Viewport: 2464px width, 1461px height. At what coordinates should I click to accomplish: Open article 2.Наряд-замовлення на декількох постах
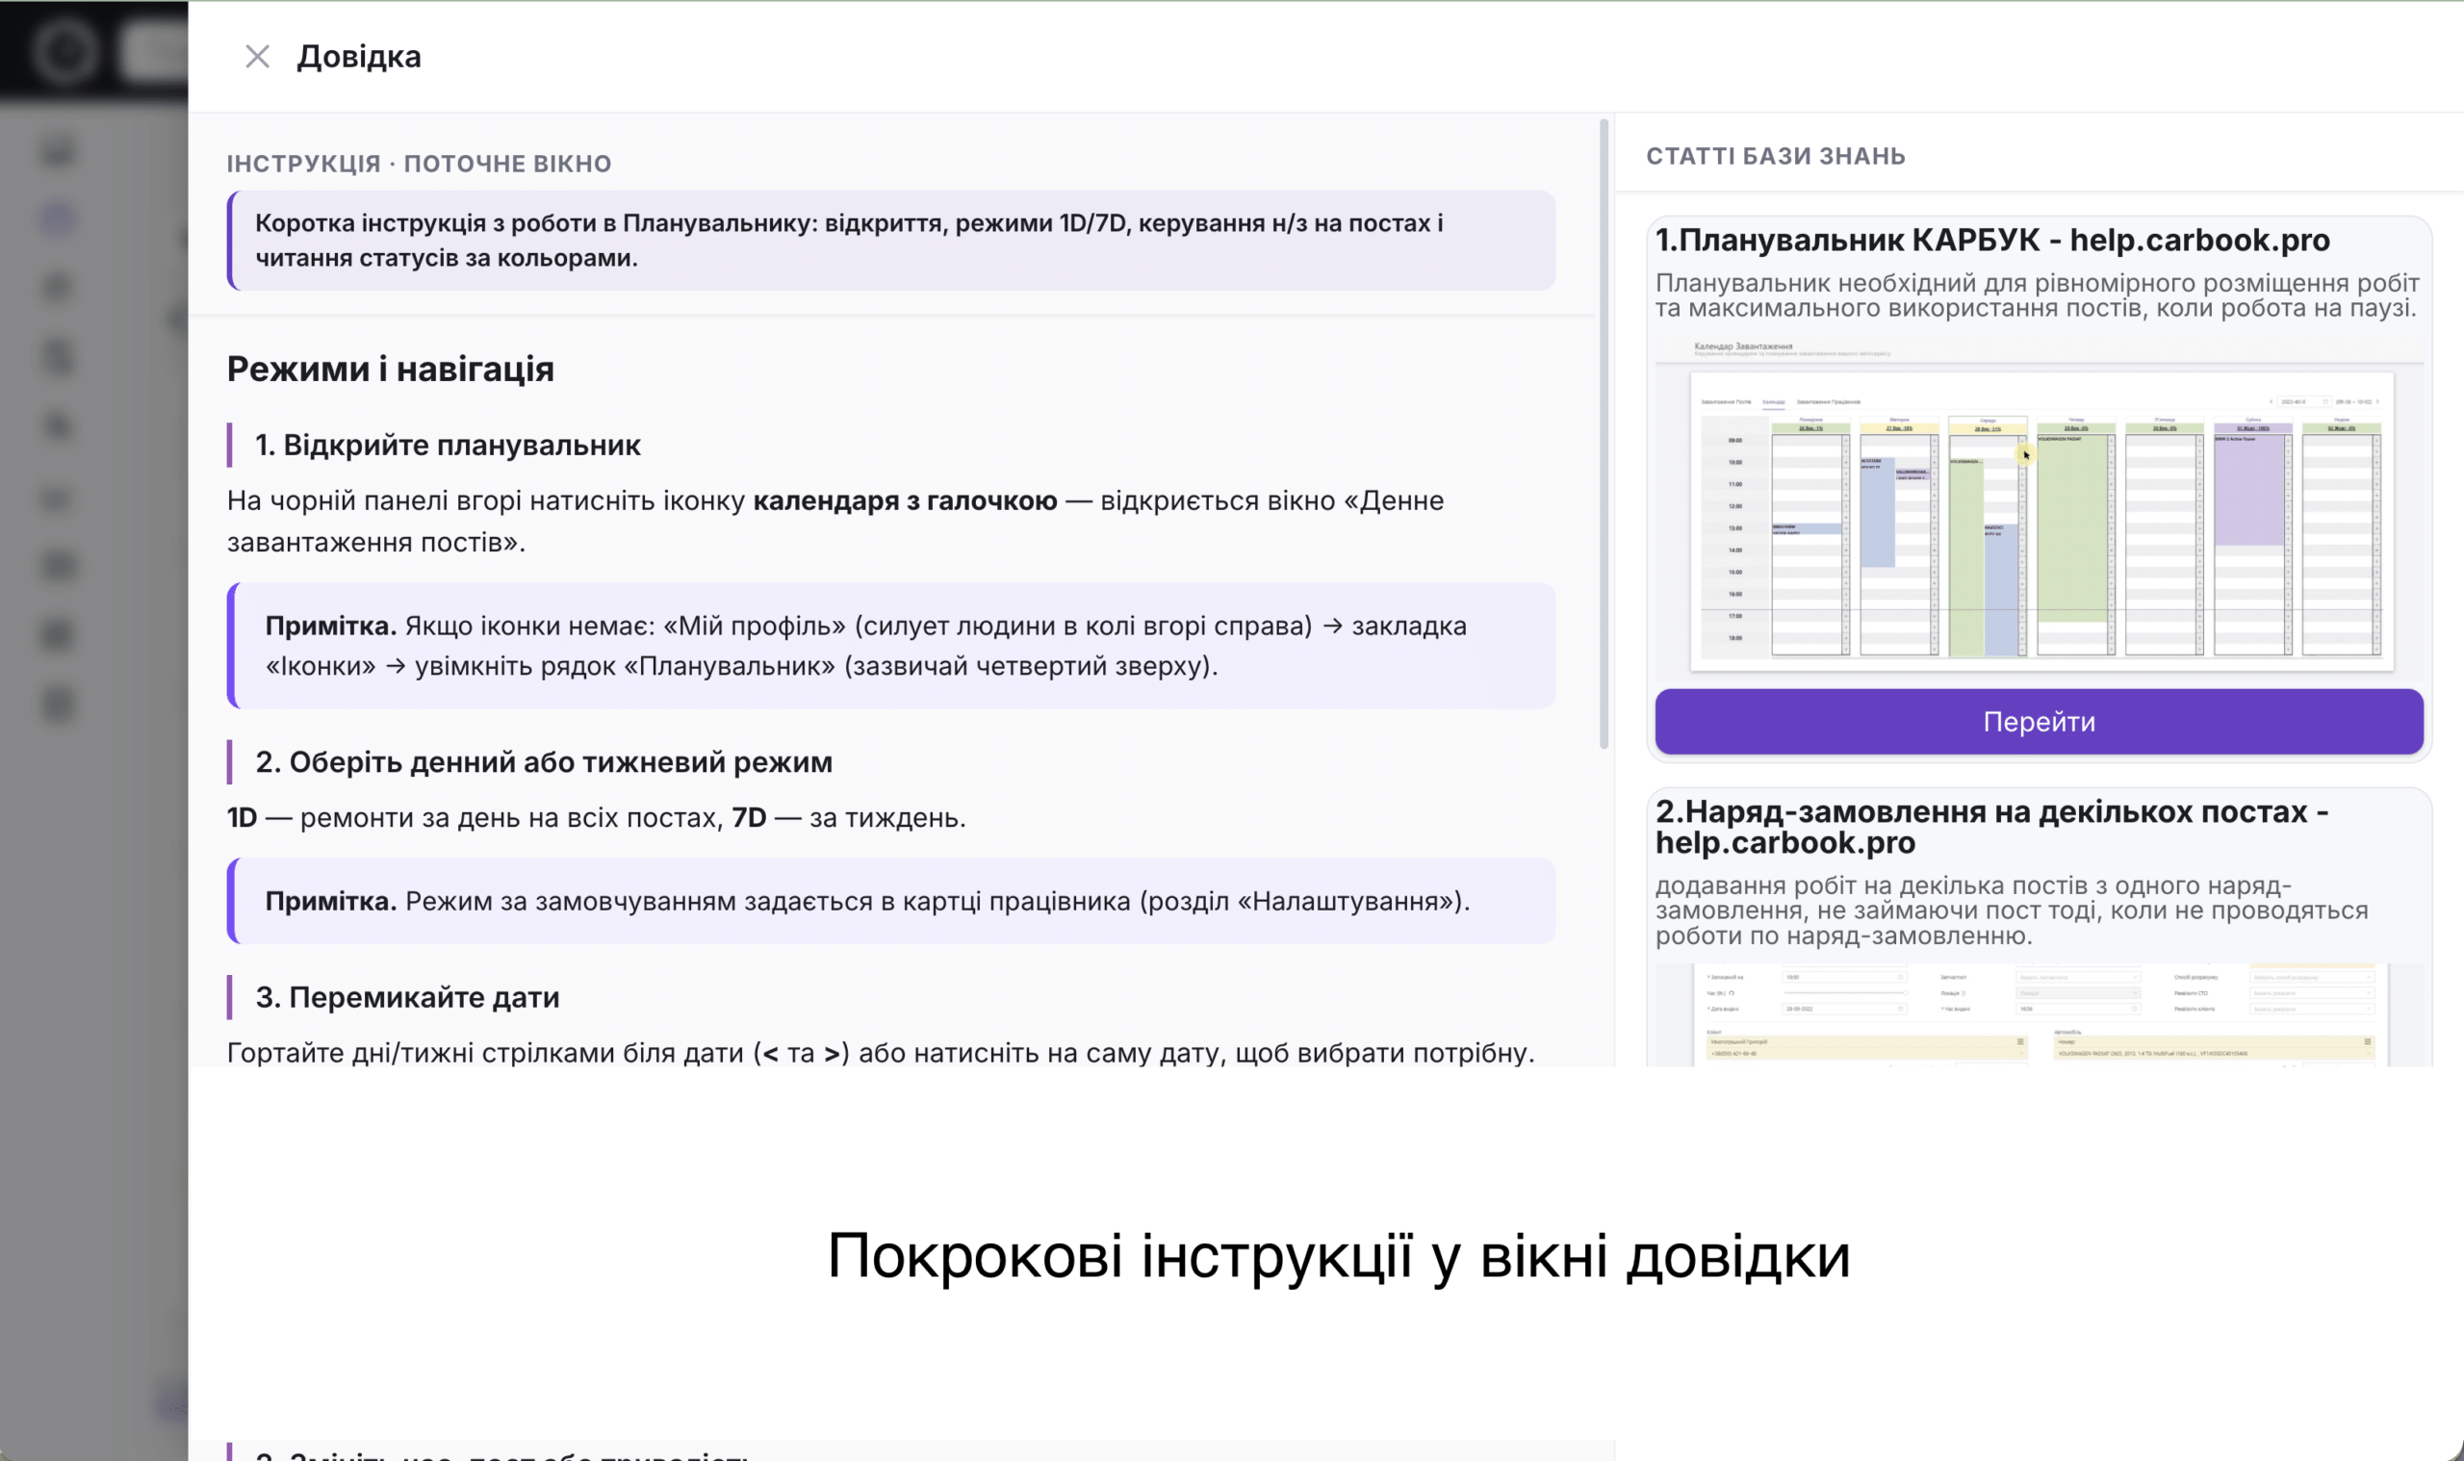1991,827
